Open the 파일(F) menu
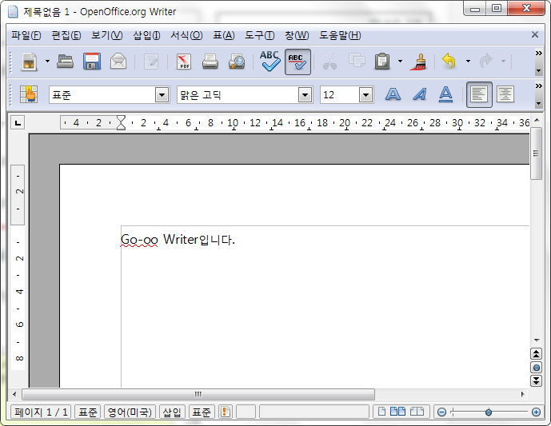551x426 pixels. coord(26,35)
